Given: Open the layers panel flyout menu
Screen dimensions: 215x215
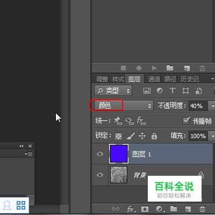Looking at the screenshot, I should pos(213,78).
